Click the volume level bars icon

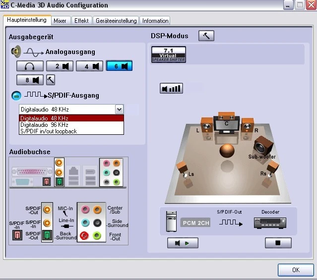tap(171, 89)
